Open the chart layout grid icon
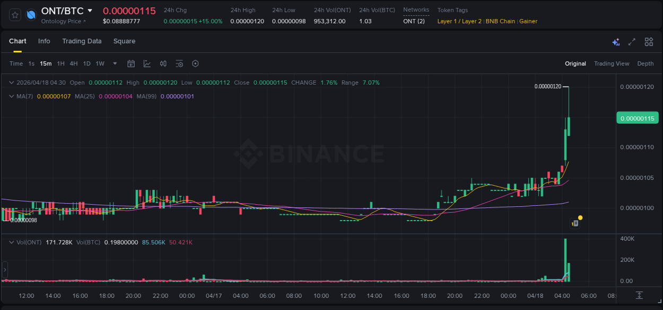 click(x=649, y=42)
